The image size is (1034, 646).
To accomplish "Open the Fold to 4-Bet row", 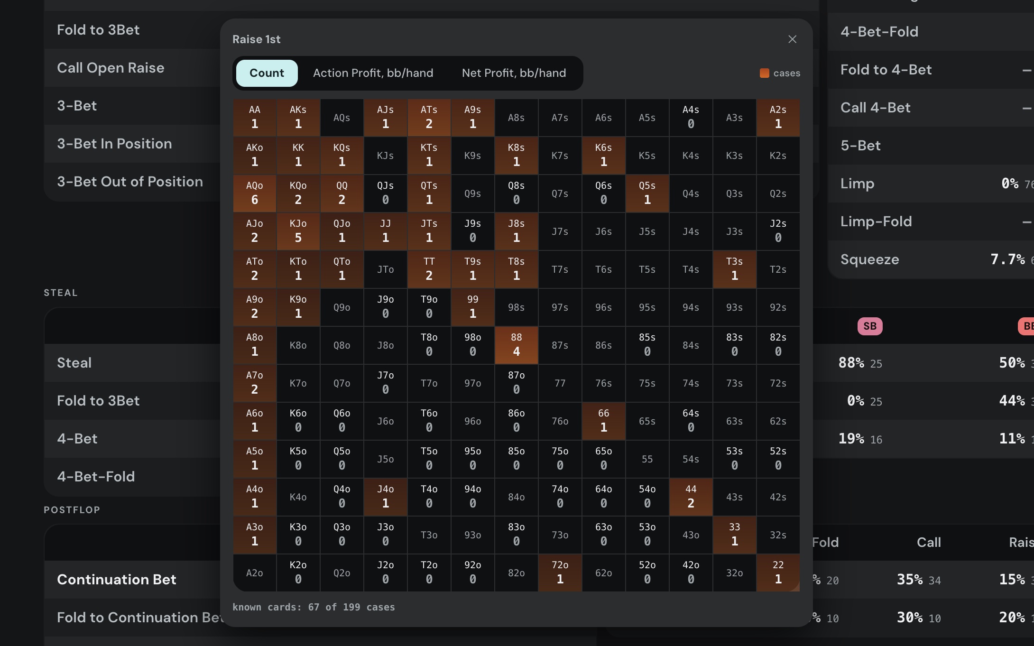I will [931, 70].
